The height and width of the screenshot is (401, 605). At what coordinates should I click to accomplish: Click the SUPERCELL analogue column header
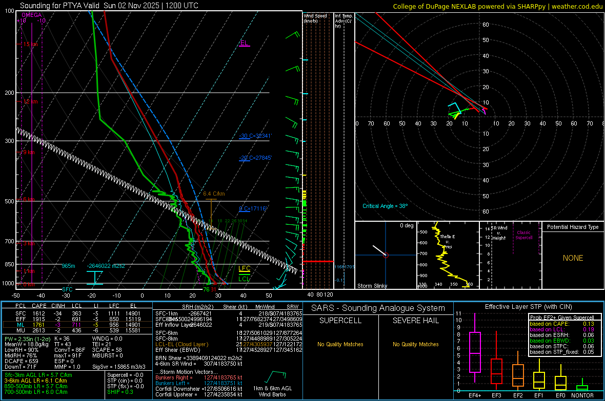(x=340, y=321)
